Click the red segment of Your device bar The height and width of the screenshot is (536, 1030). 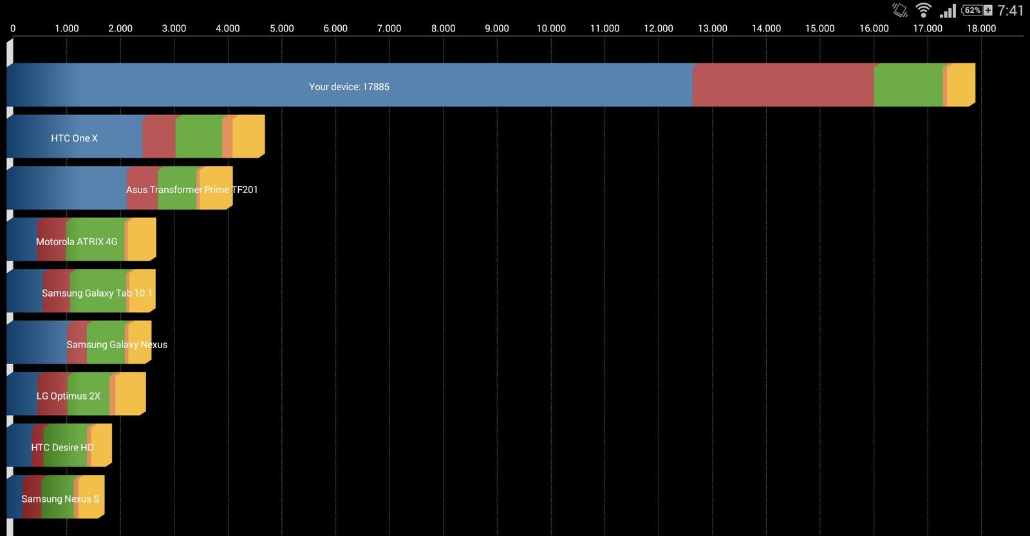[783, 85]
